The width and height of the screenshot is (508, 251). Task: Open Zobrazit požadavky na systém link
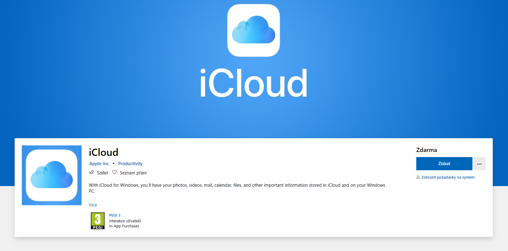[x=448, y=177]
